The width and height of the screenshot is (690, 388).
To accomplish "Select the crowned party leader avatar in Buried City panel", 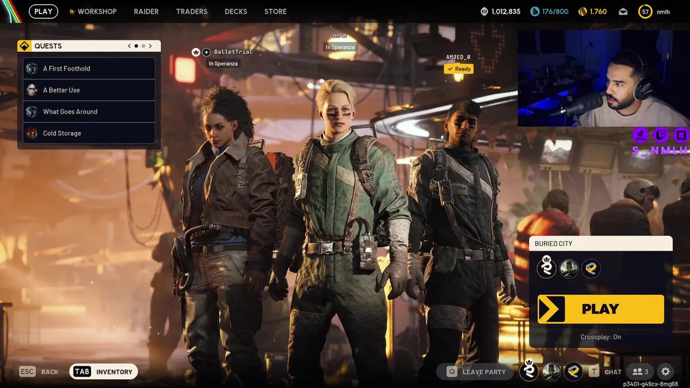I will (546, 267).
